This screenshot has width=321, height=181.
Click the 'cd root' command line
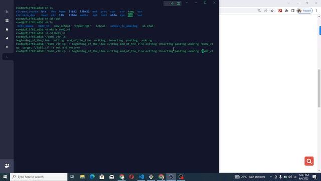(x=38, y=19)
